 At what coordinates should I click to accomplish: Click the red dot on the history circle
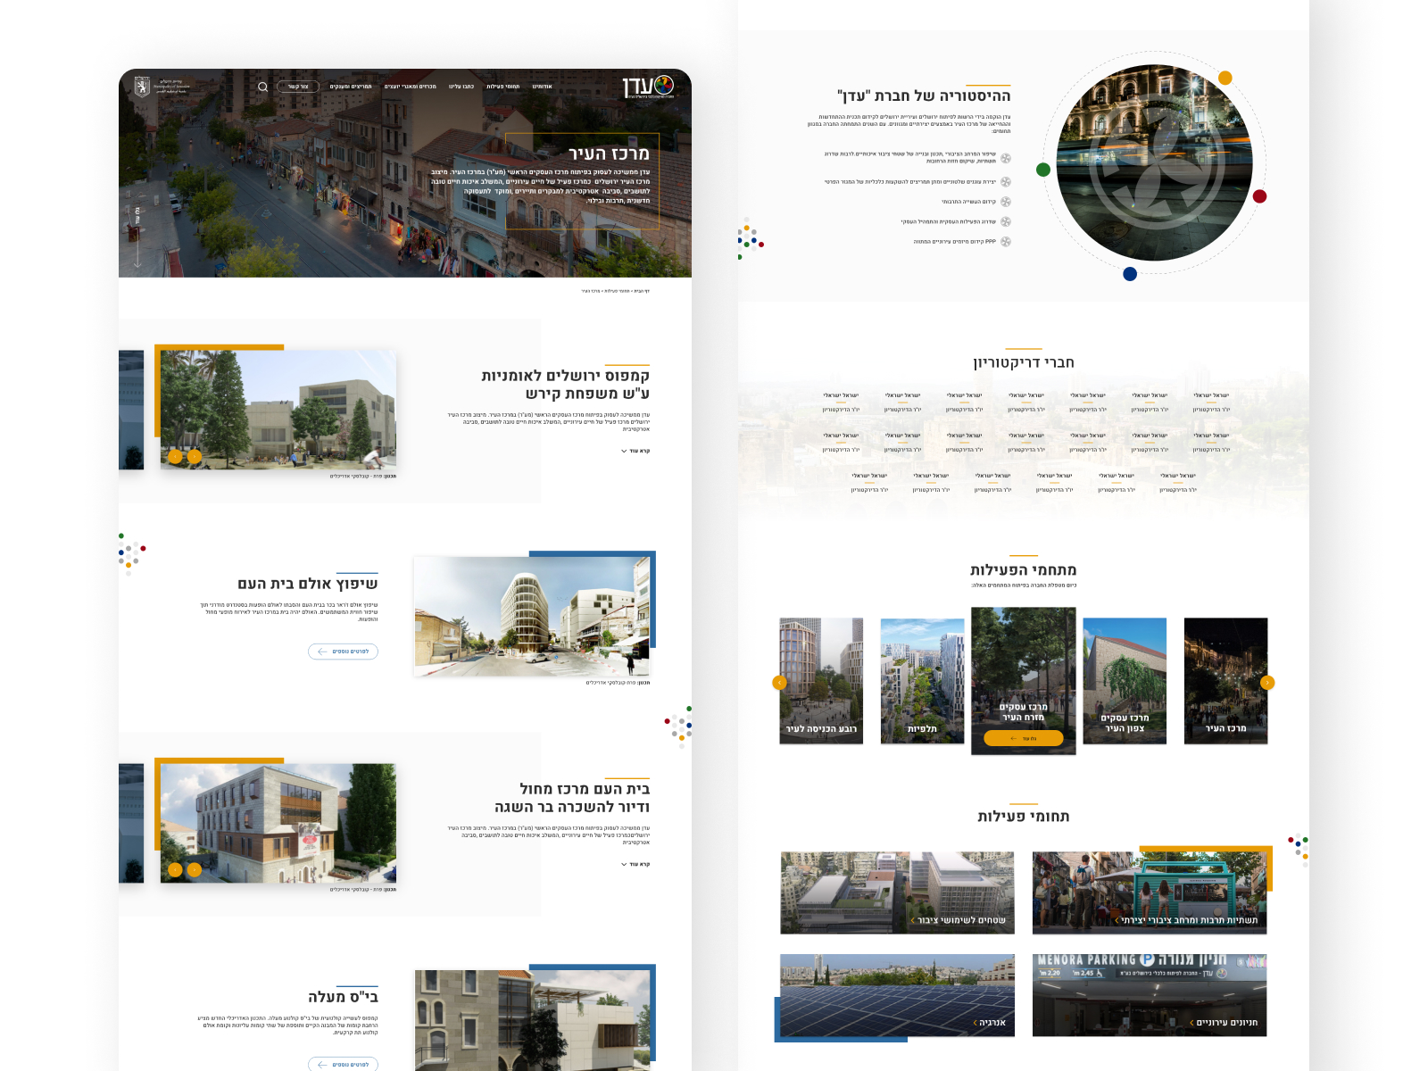coord(1259,196)
